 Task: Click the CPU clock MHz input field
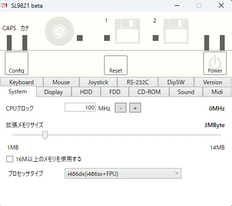click(80, 107)
